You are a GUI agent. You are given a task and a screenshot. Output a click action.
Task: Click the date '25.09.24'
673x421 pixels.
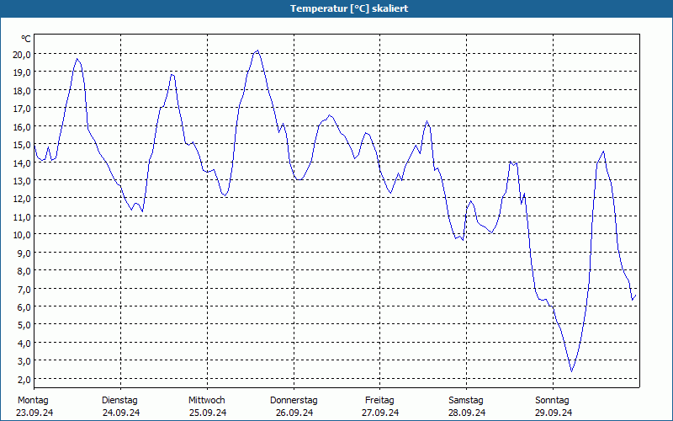point(208,413)
